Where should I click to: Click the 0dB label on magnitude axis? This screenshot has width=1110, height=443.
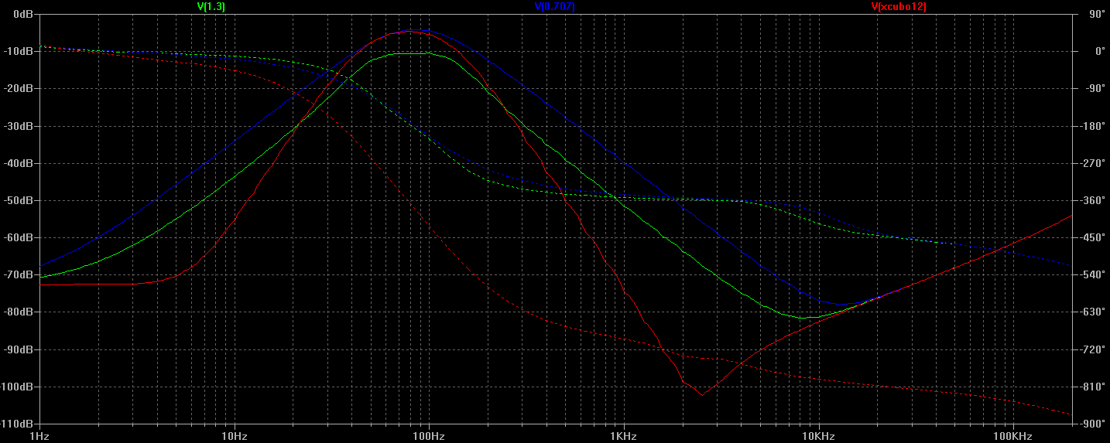[x=23, y=15]
